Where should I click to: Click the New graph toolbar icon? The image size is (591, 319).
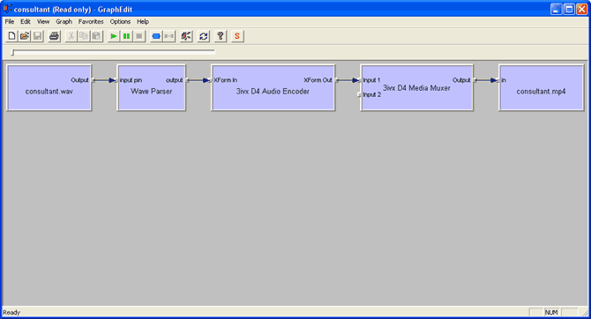(x=11, y=36)
